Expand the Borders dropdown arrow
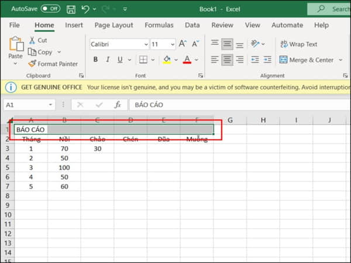Viewport: 351px width, 263px height. click(153, 60)
